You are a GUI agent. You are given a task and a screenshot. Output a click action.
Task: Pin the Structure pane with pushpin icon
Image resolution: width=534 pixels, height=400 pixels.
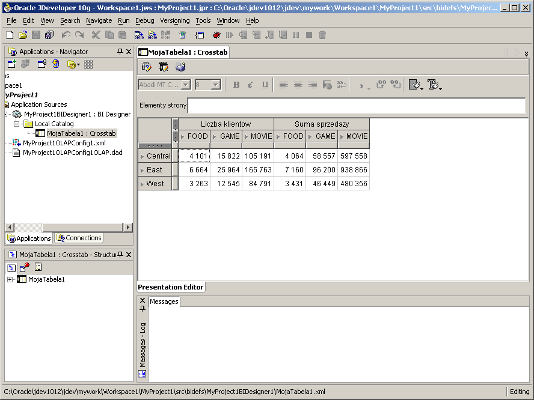[x=120, y=255]
